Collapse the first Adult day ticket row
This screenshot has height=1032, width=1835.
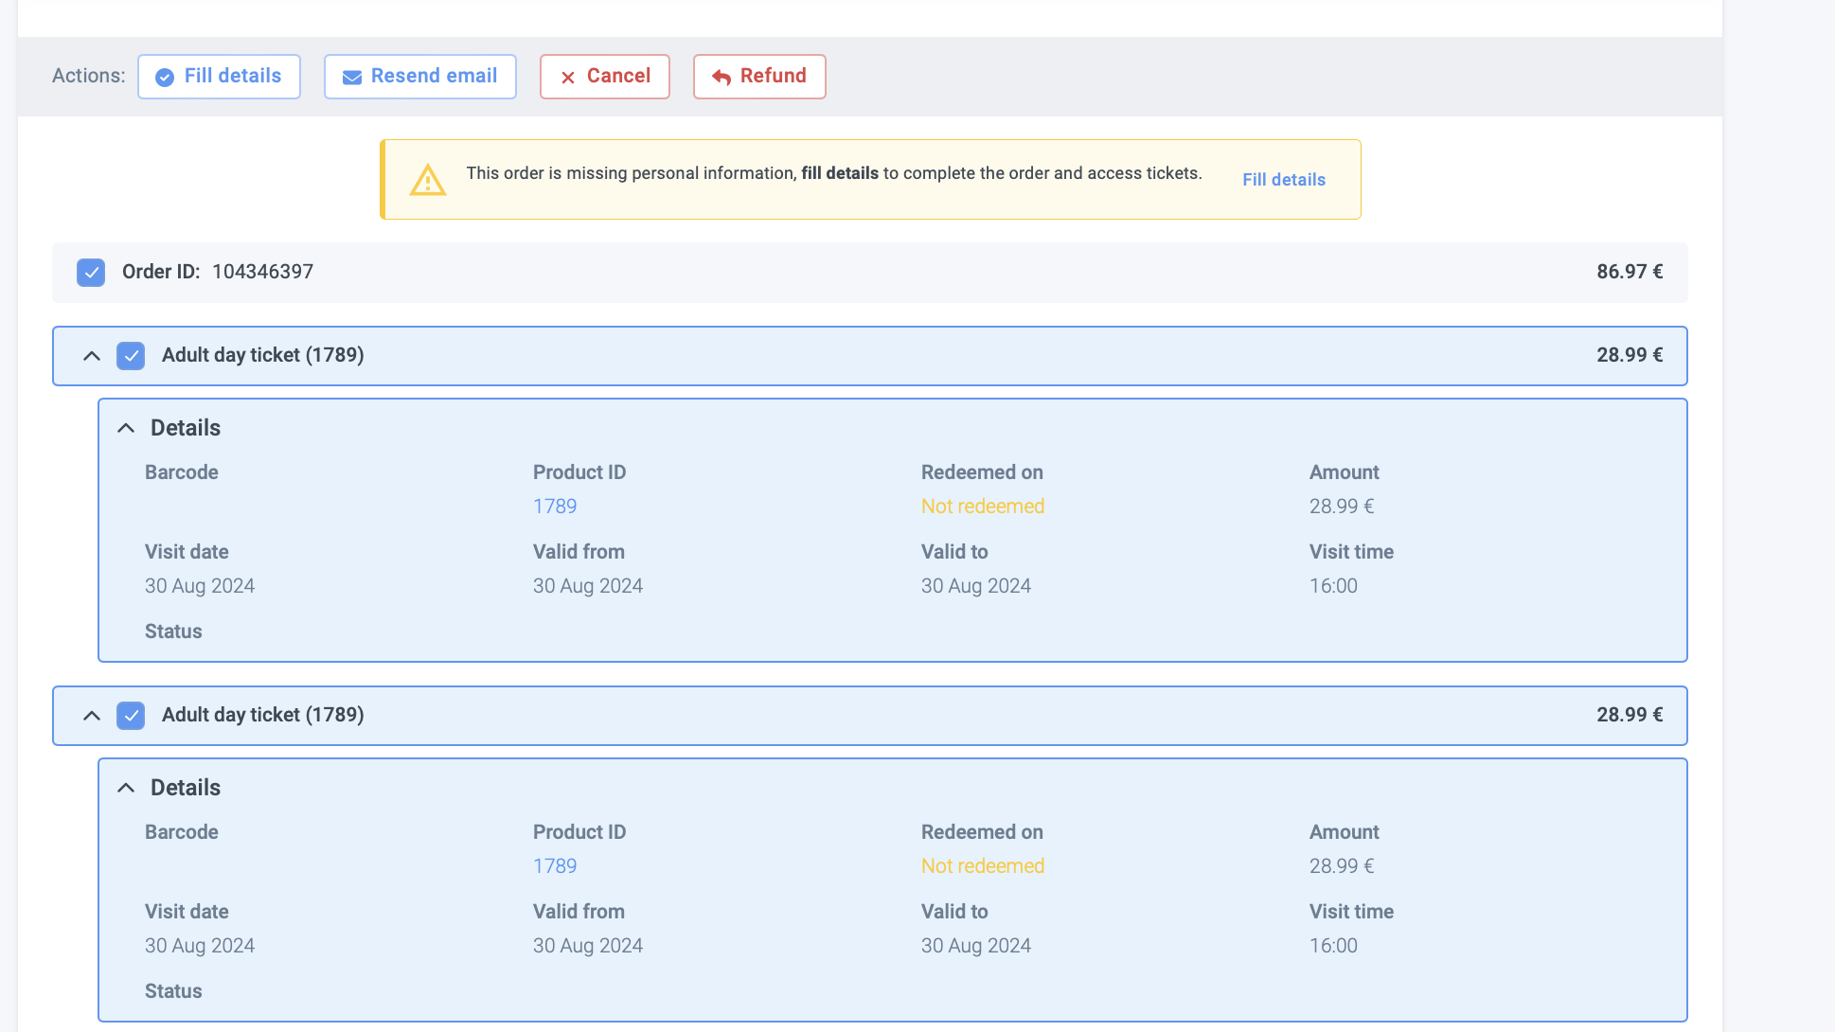pyautogui.click(x=92, y=356)
